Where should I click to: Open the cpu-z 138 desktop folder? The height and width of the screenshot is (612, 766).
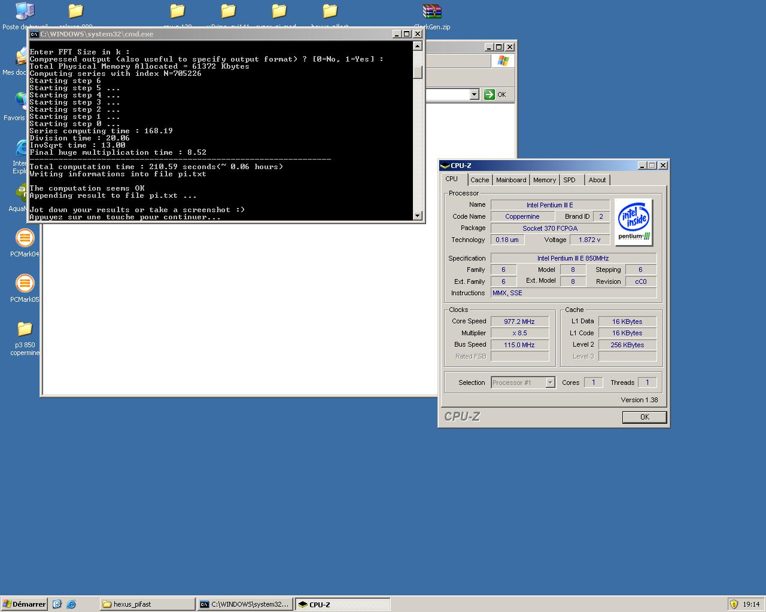coord(177,12)
